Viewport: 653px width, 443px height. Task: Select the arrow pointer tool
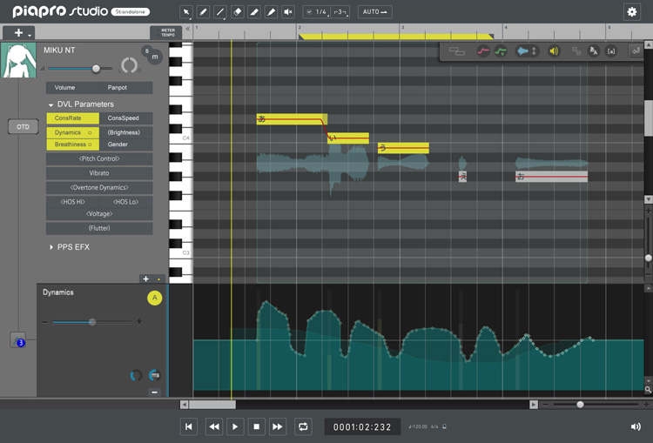(x=185, y=11)
